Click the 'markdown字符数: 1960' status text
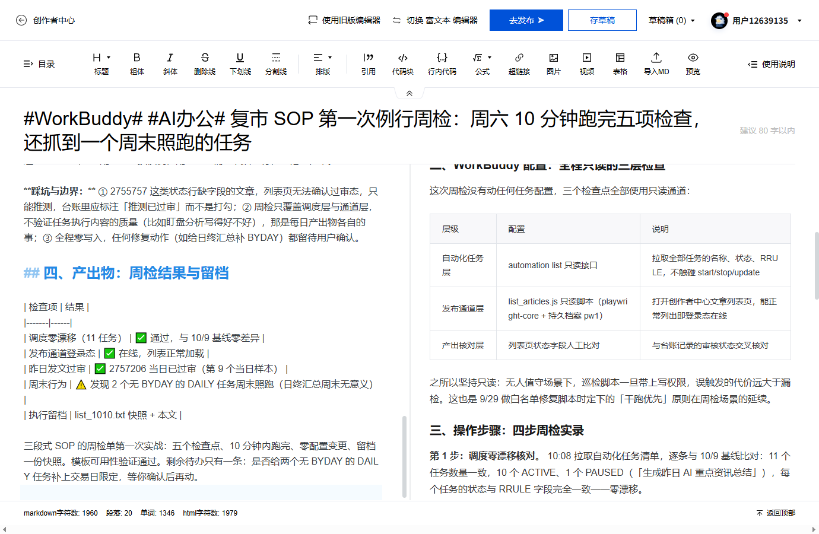Screen dimensions: 819x534 (61, 513)
